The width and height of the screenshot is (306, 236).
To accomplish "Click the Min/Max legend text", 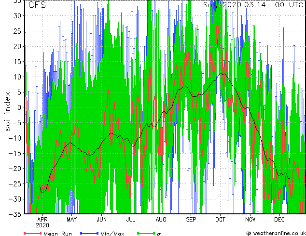I will (x=112, y=234).
